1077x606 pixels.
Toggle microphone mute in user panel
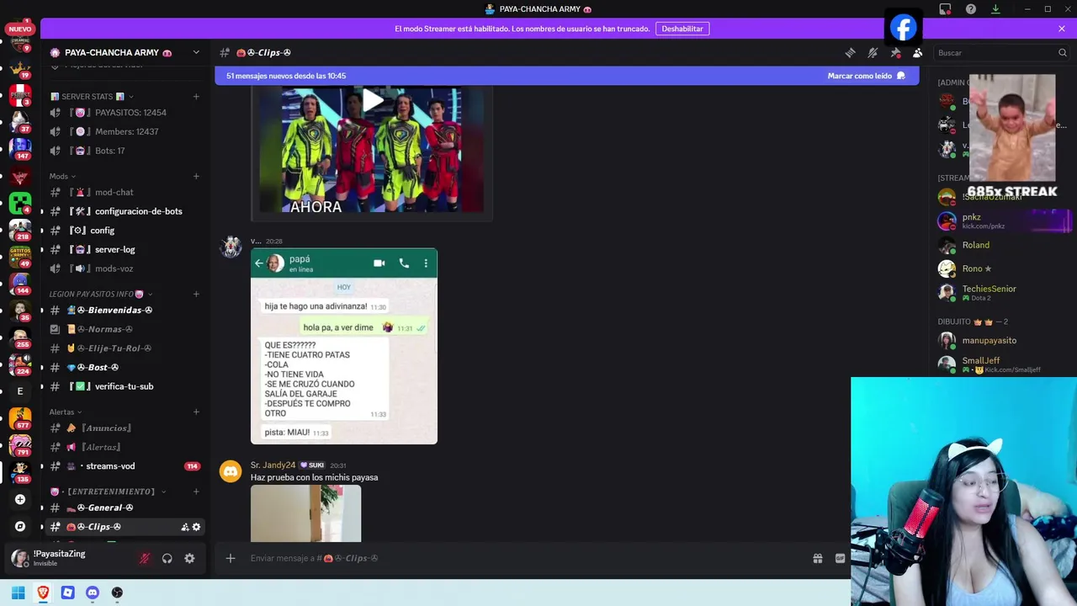(145, 558)
